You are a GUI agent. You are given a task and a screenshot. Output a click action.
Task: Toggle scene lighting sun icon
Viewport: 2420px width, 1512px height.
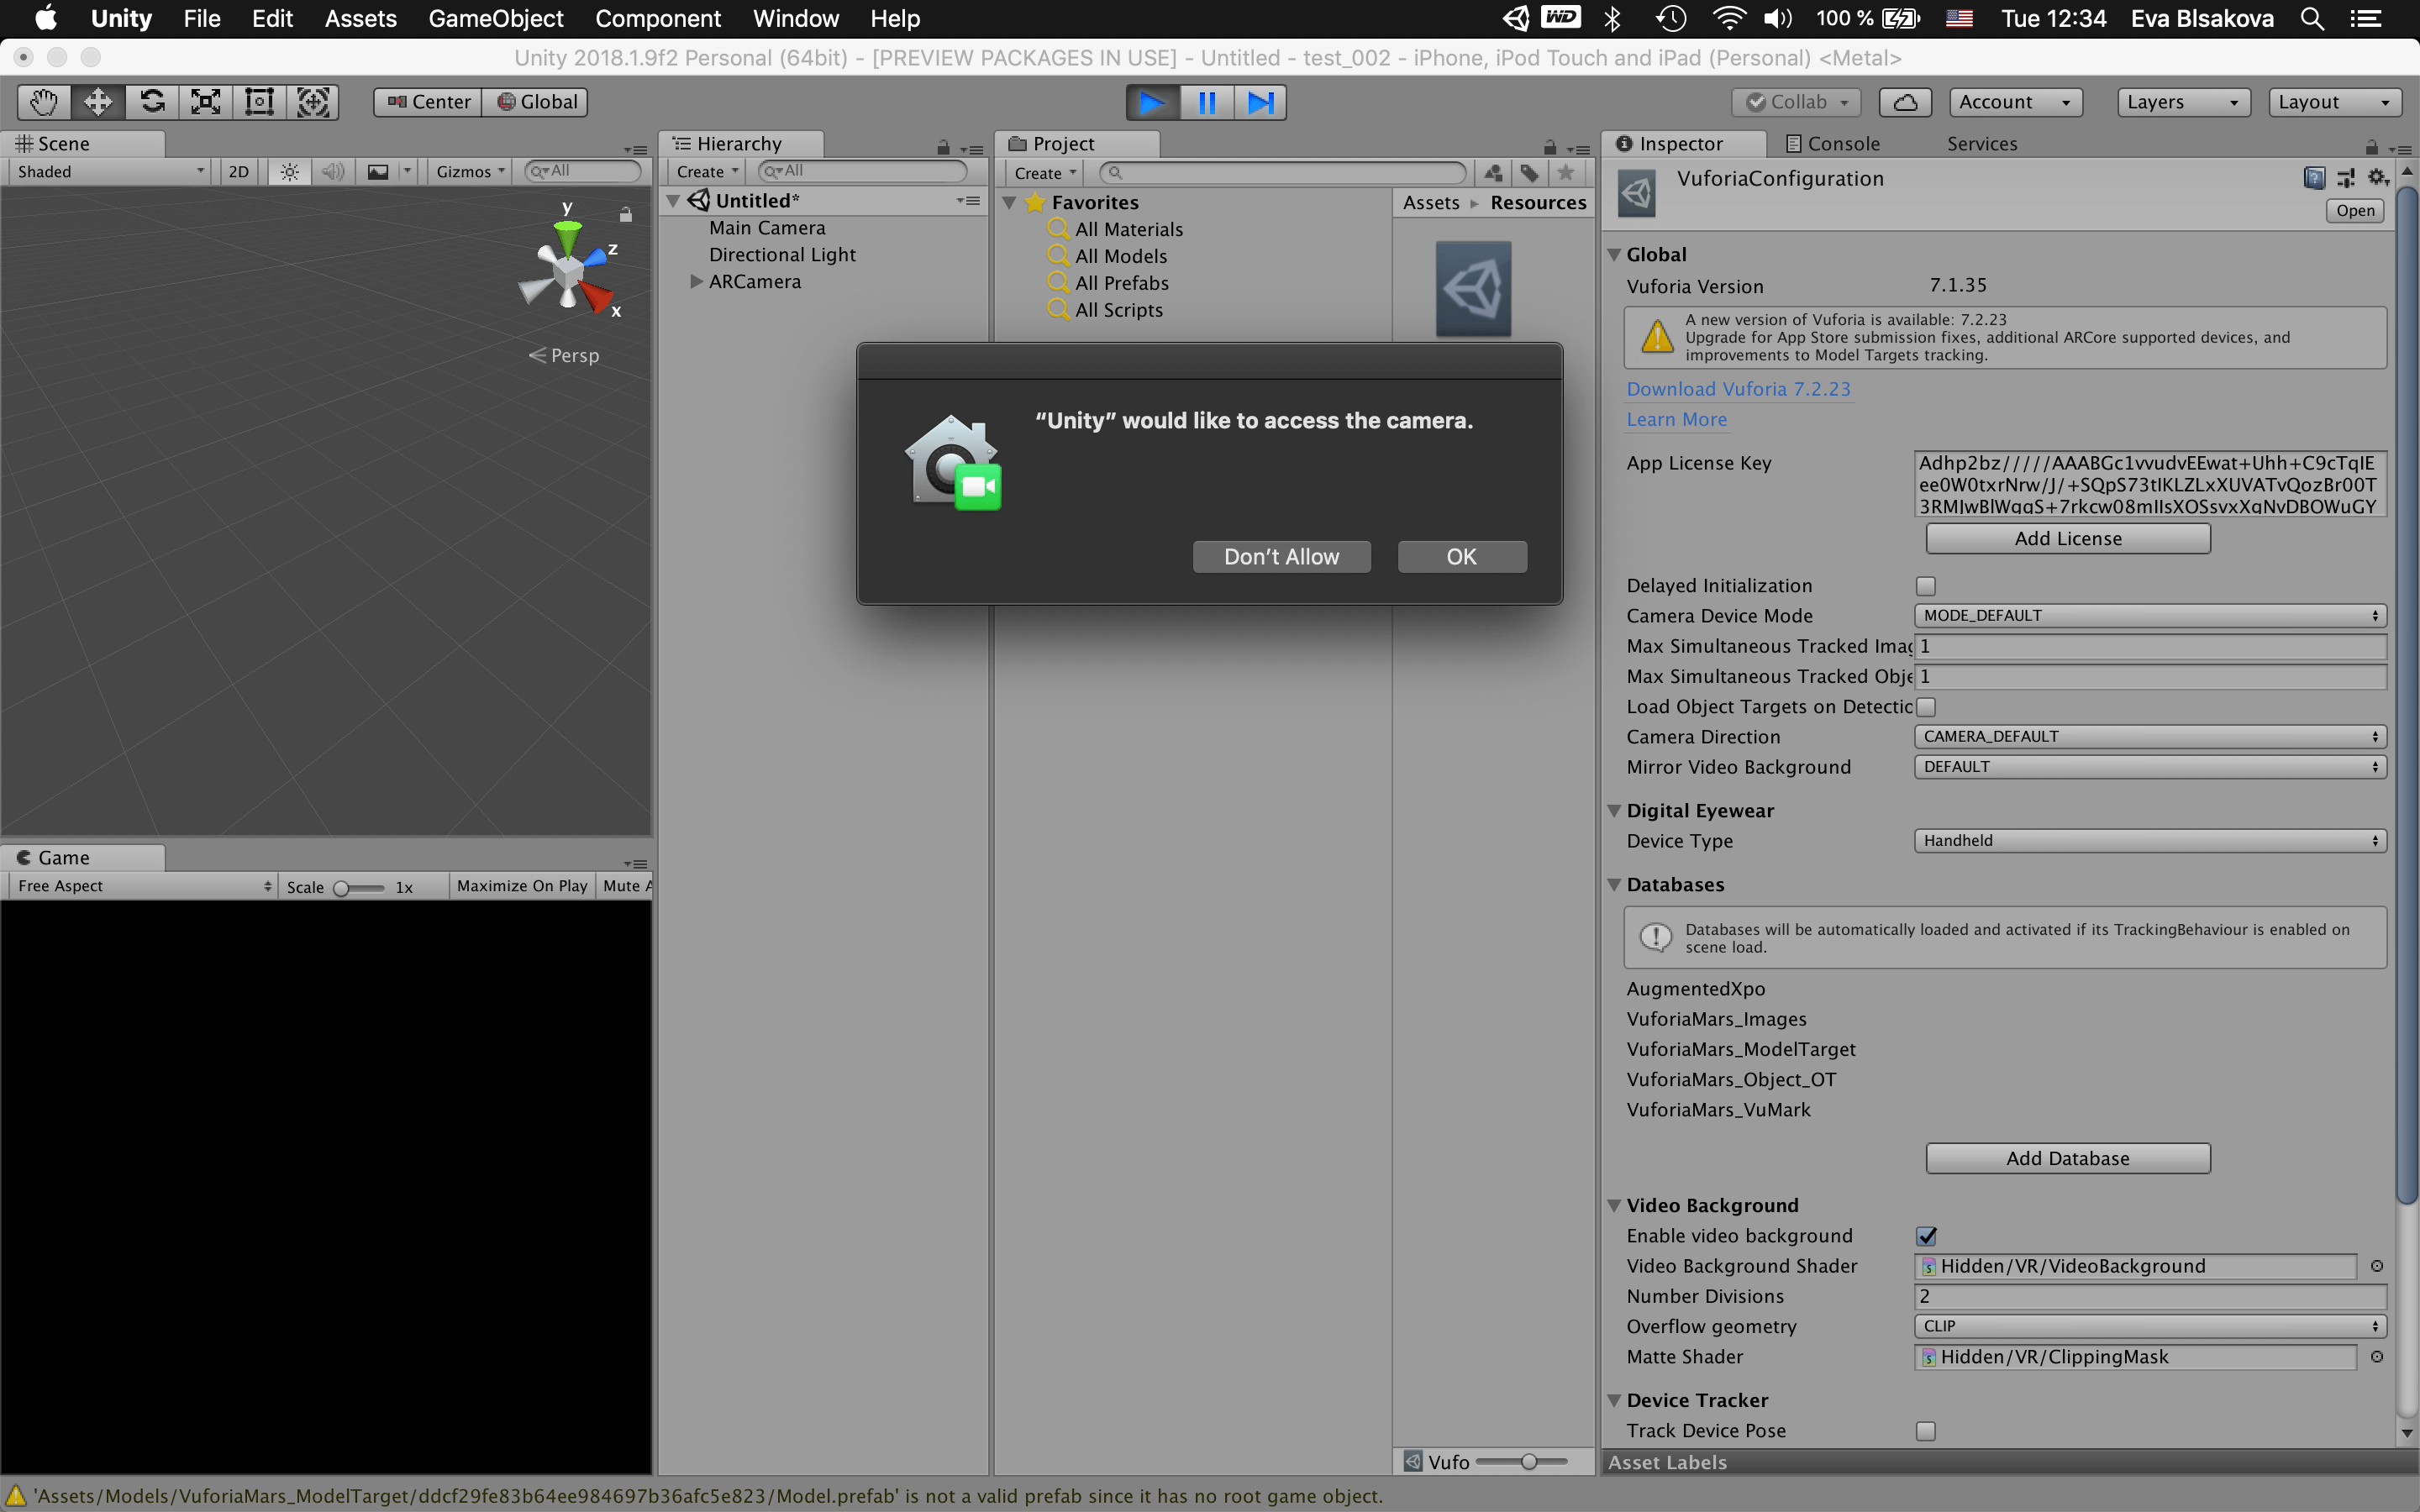[289, 172]
